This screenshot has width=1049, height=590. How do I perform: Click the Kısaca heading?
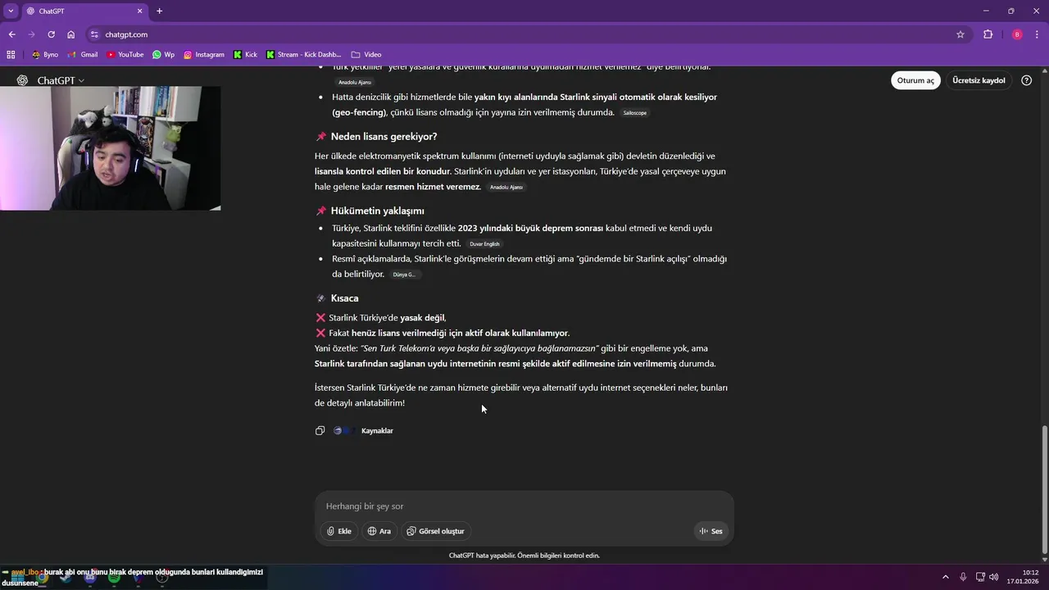click(344, 298)
